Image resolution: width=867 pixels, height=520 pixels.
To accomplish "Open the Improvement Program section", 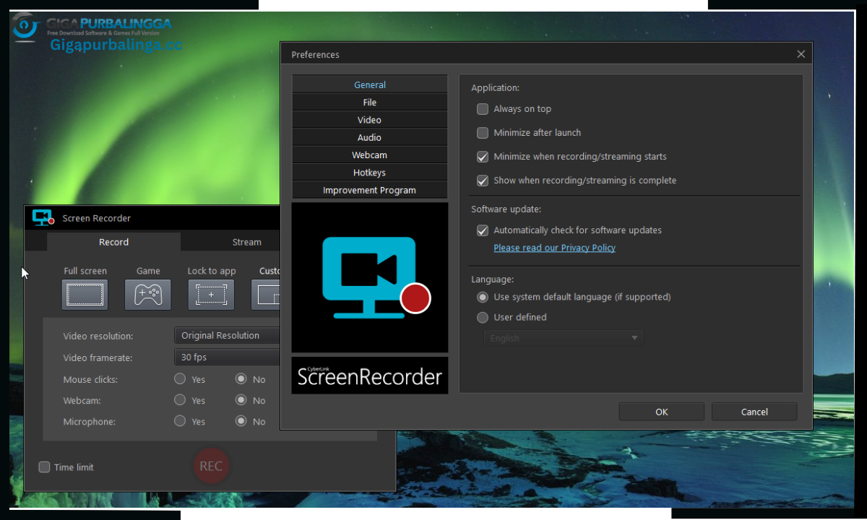I will click(370, 190).
